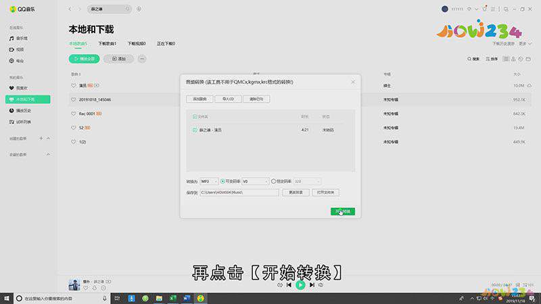Click the search box at the top
The width and height of the screenshot is (541, 304).
[x=109, y=9]
